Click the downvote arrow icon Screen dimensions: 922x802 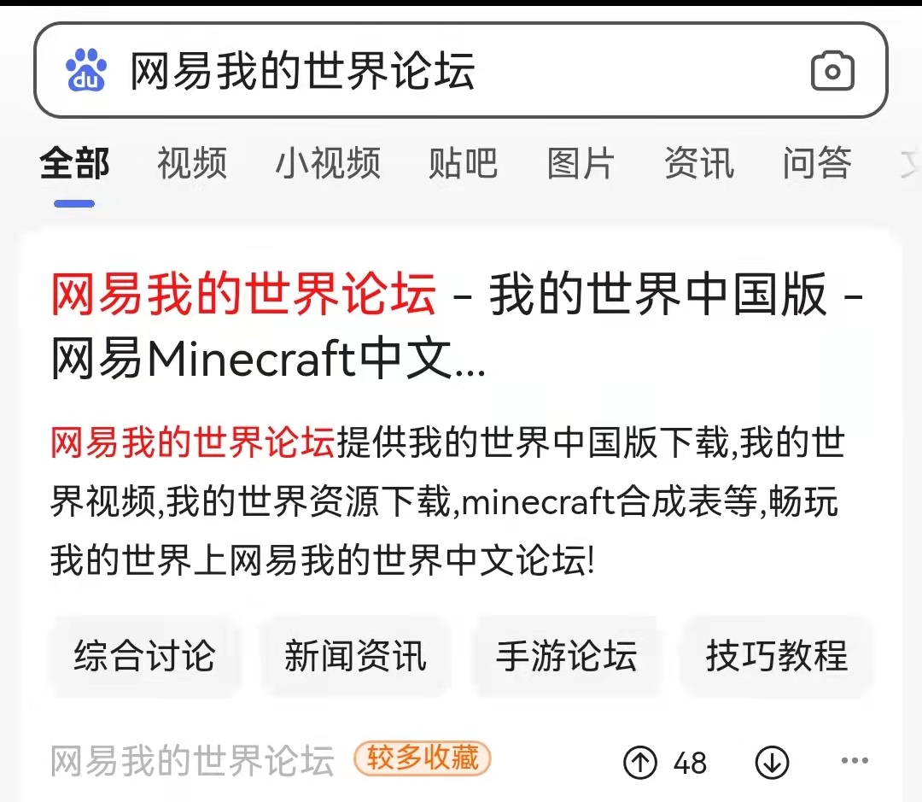[x=772, y=763]
